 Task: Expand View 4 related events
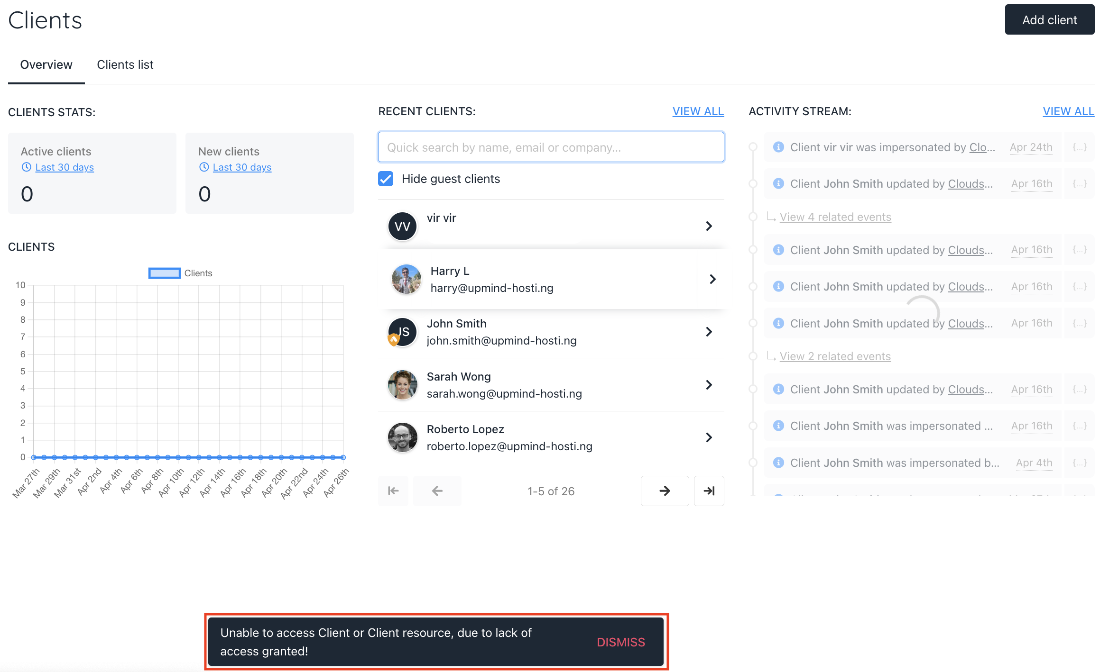pos(835,217)
